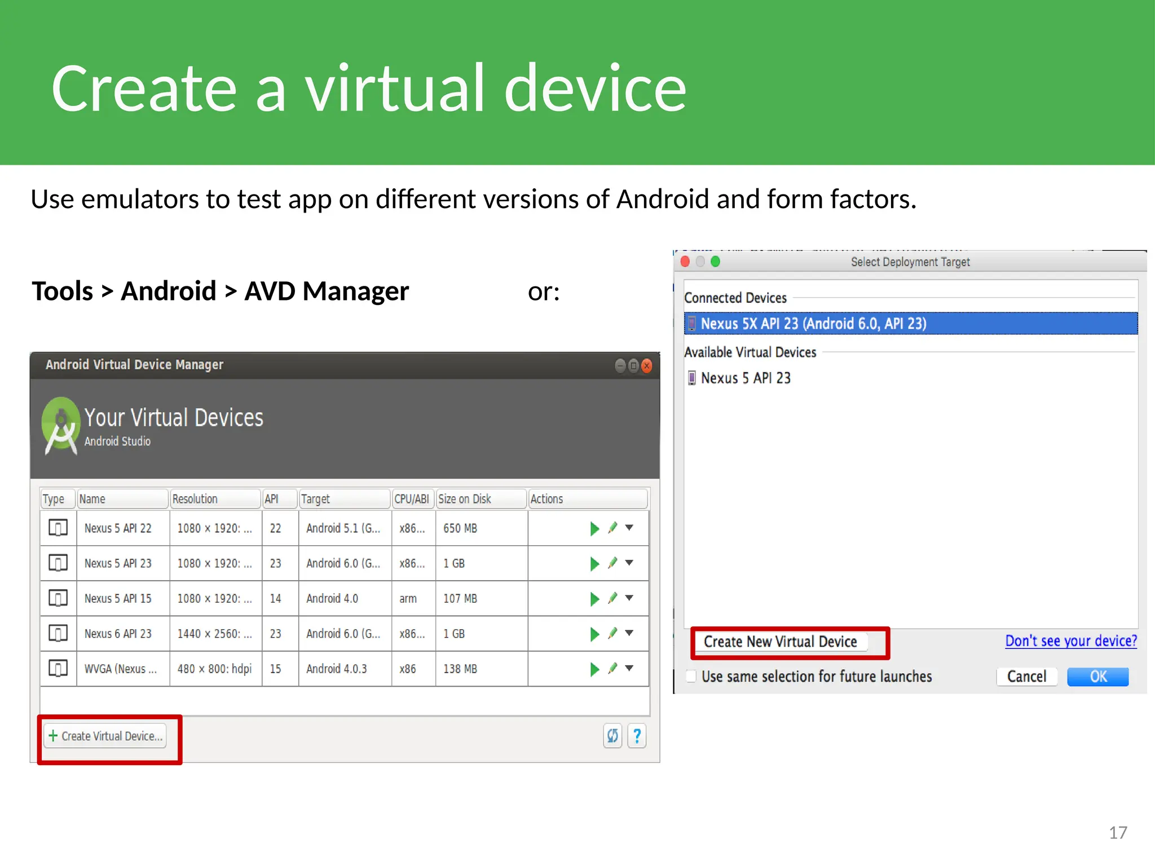This screenshot has height=866, width=1155.
Task: Open actions dropdown for Nexus 6 API 23
Action: coord(629,633)
